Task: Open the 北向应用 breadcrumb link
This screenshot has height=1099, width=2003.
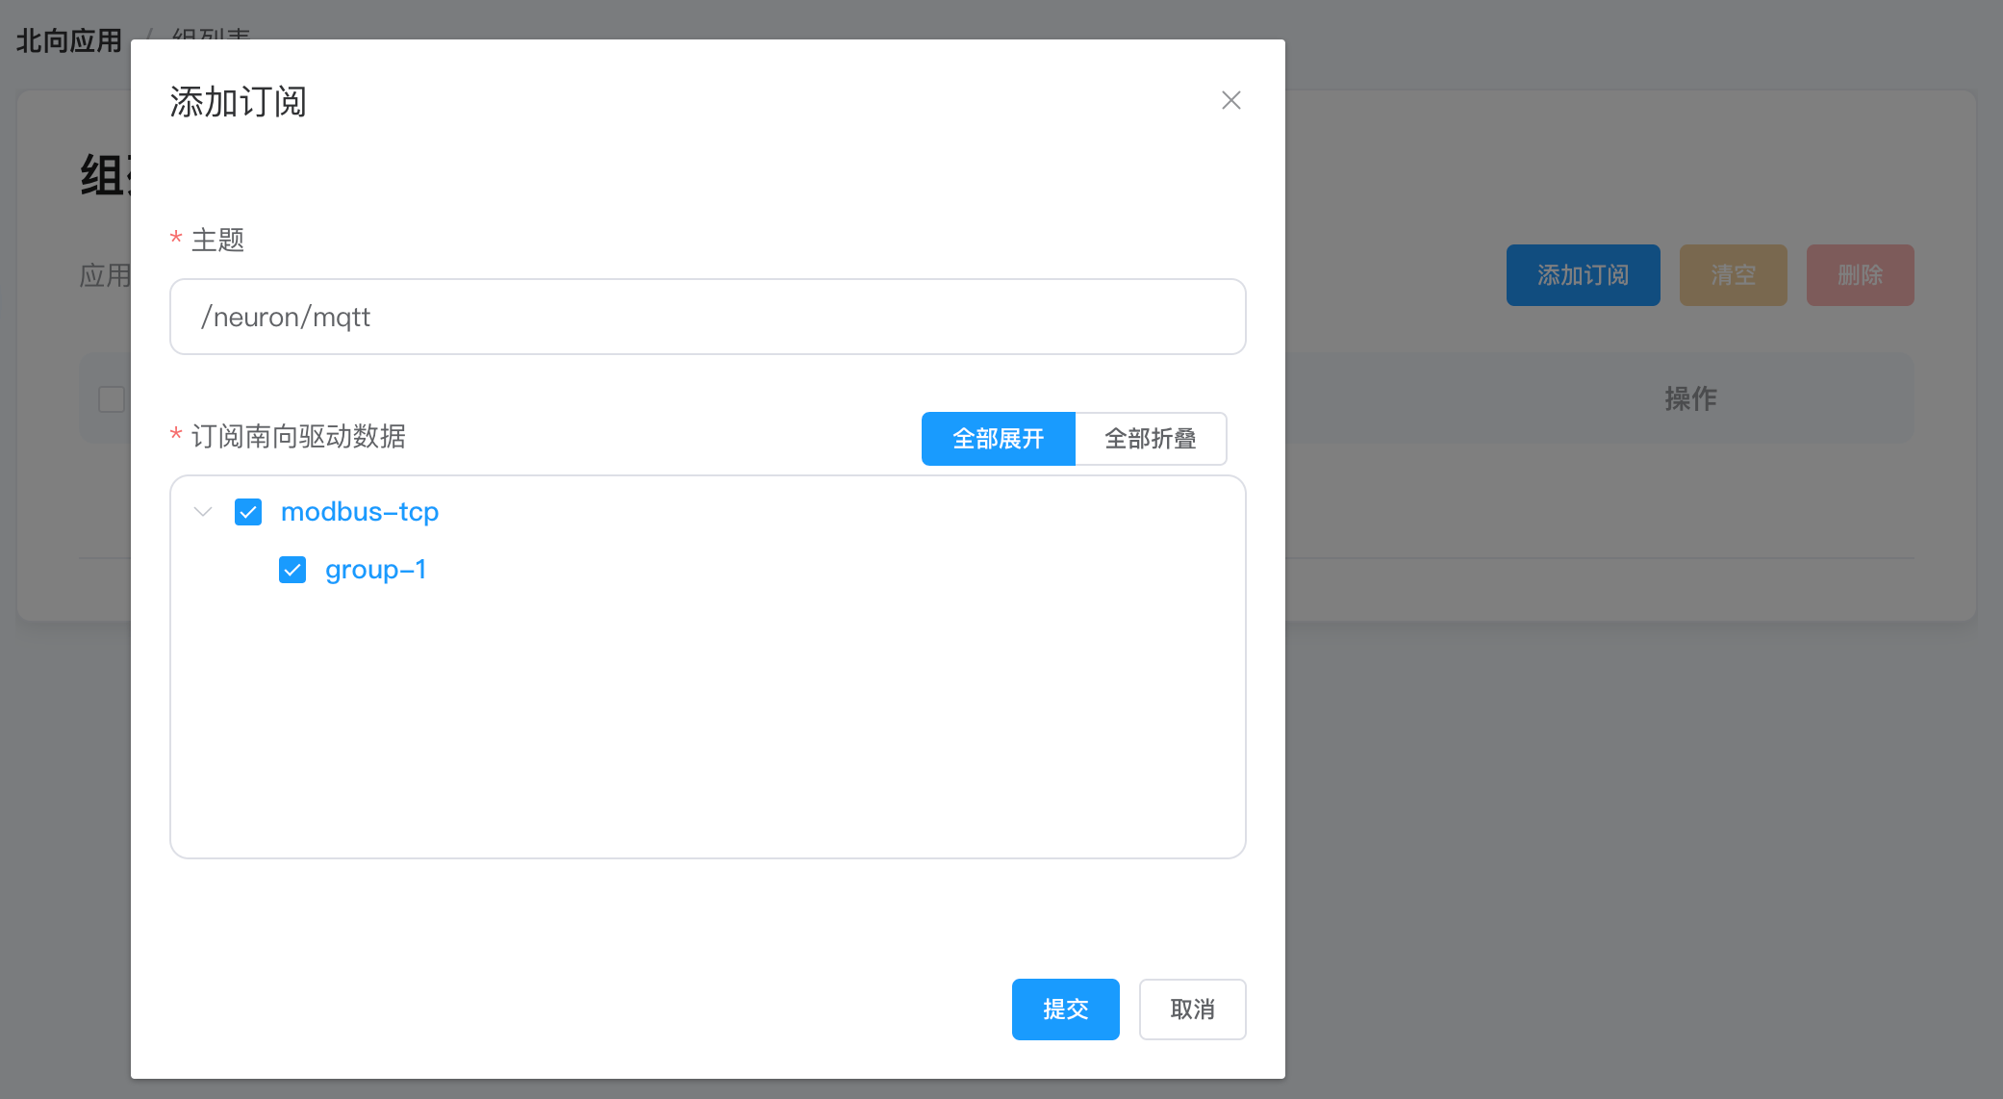Action: [69, 40]
